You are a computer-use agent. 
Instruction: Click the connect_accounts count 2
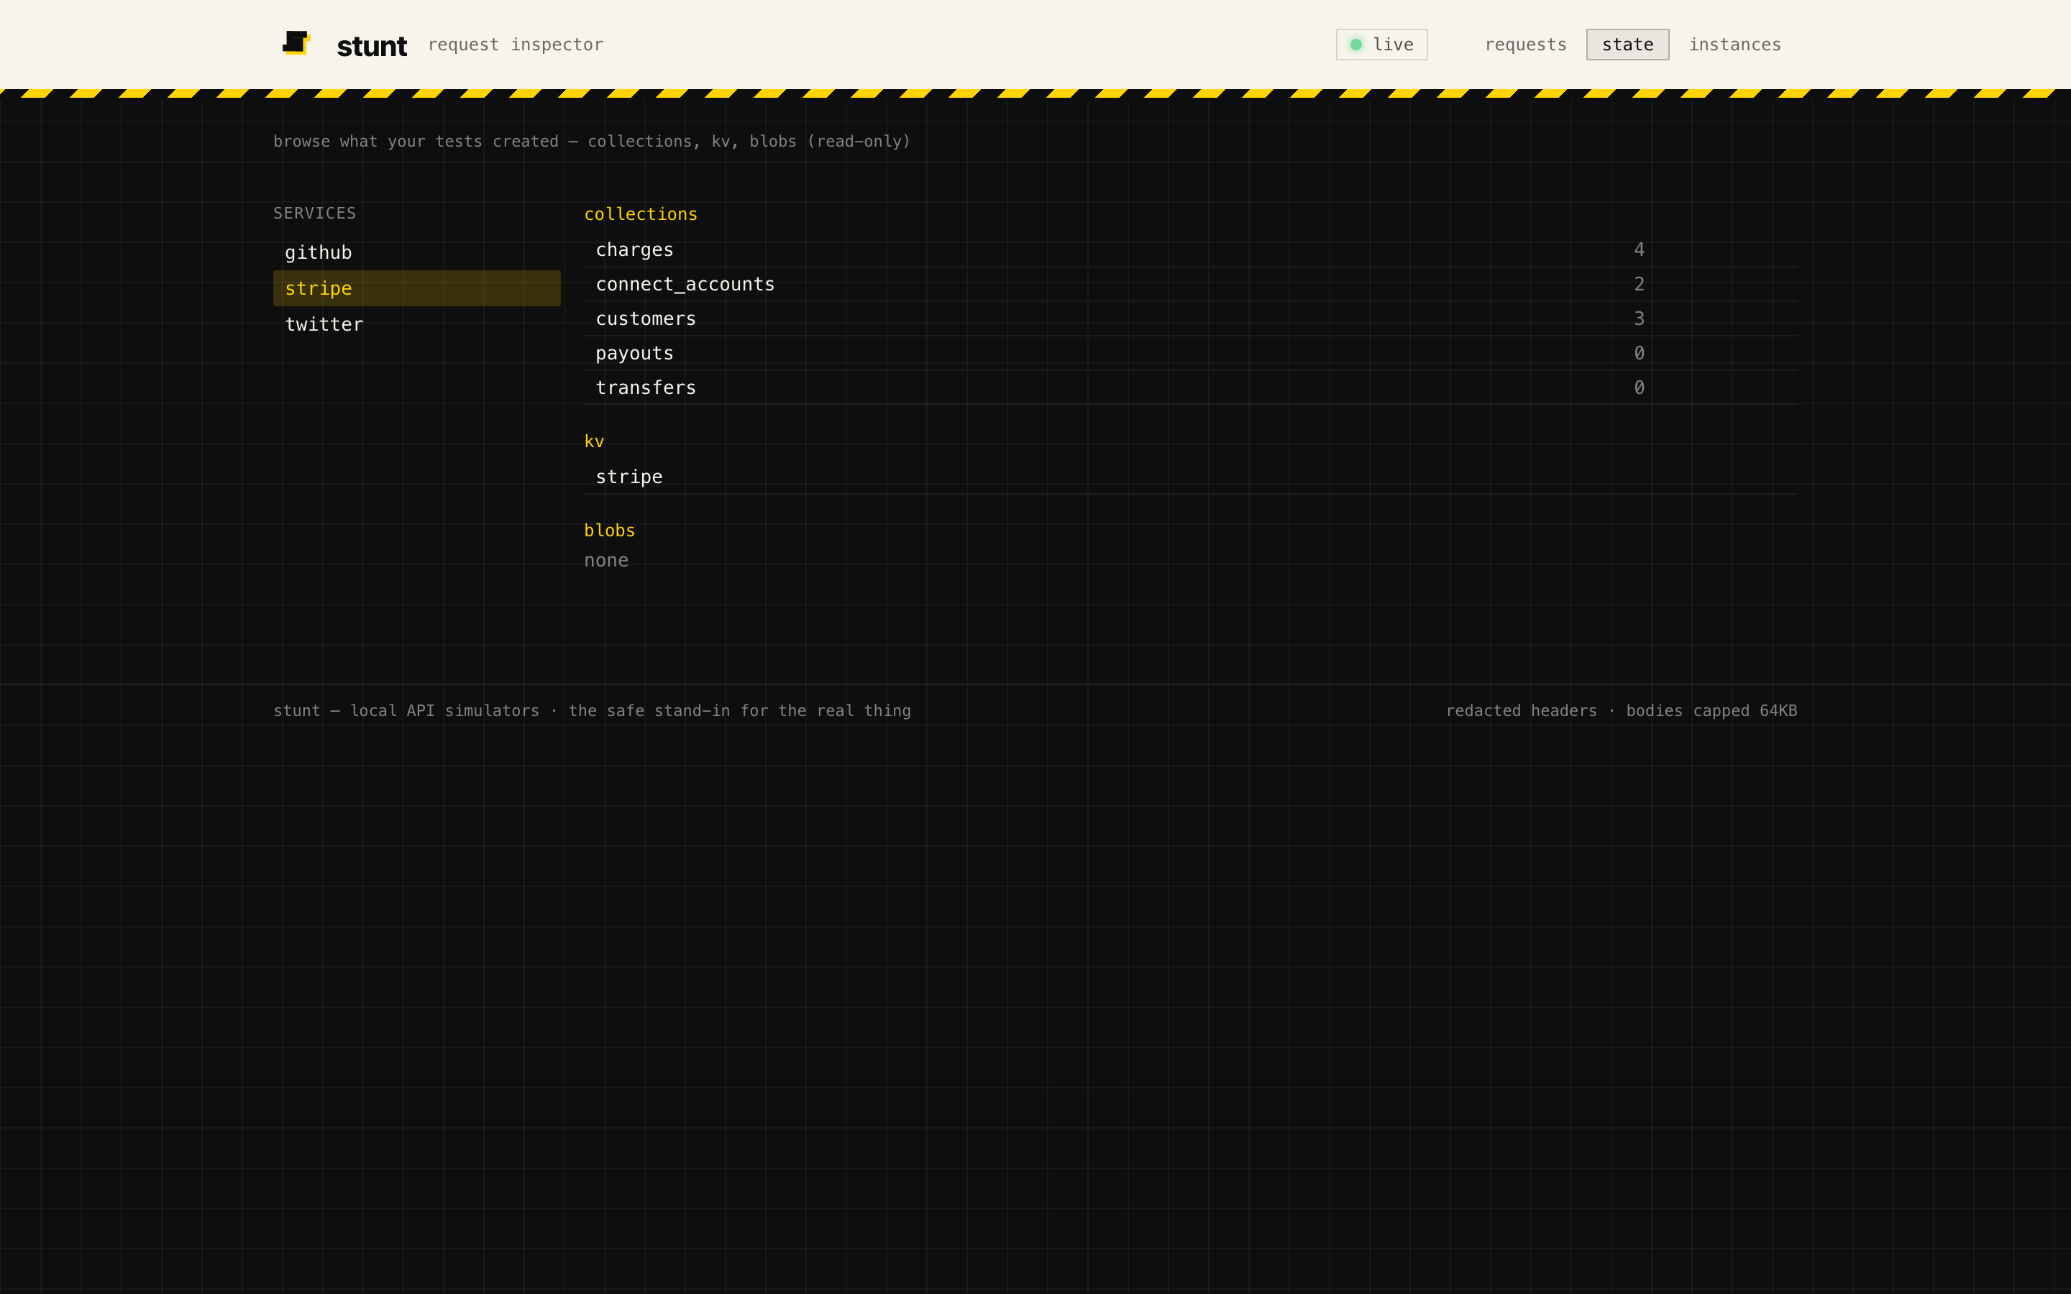point(1639,284)
